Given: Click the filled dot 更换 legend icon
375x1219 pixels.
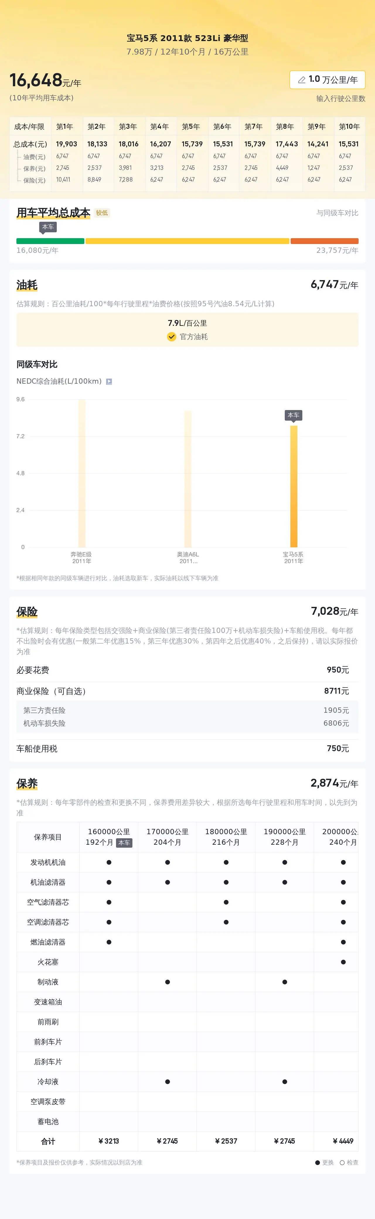Looking at the screenshot, I should point(318,1162).
